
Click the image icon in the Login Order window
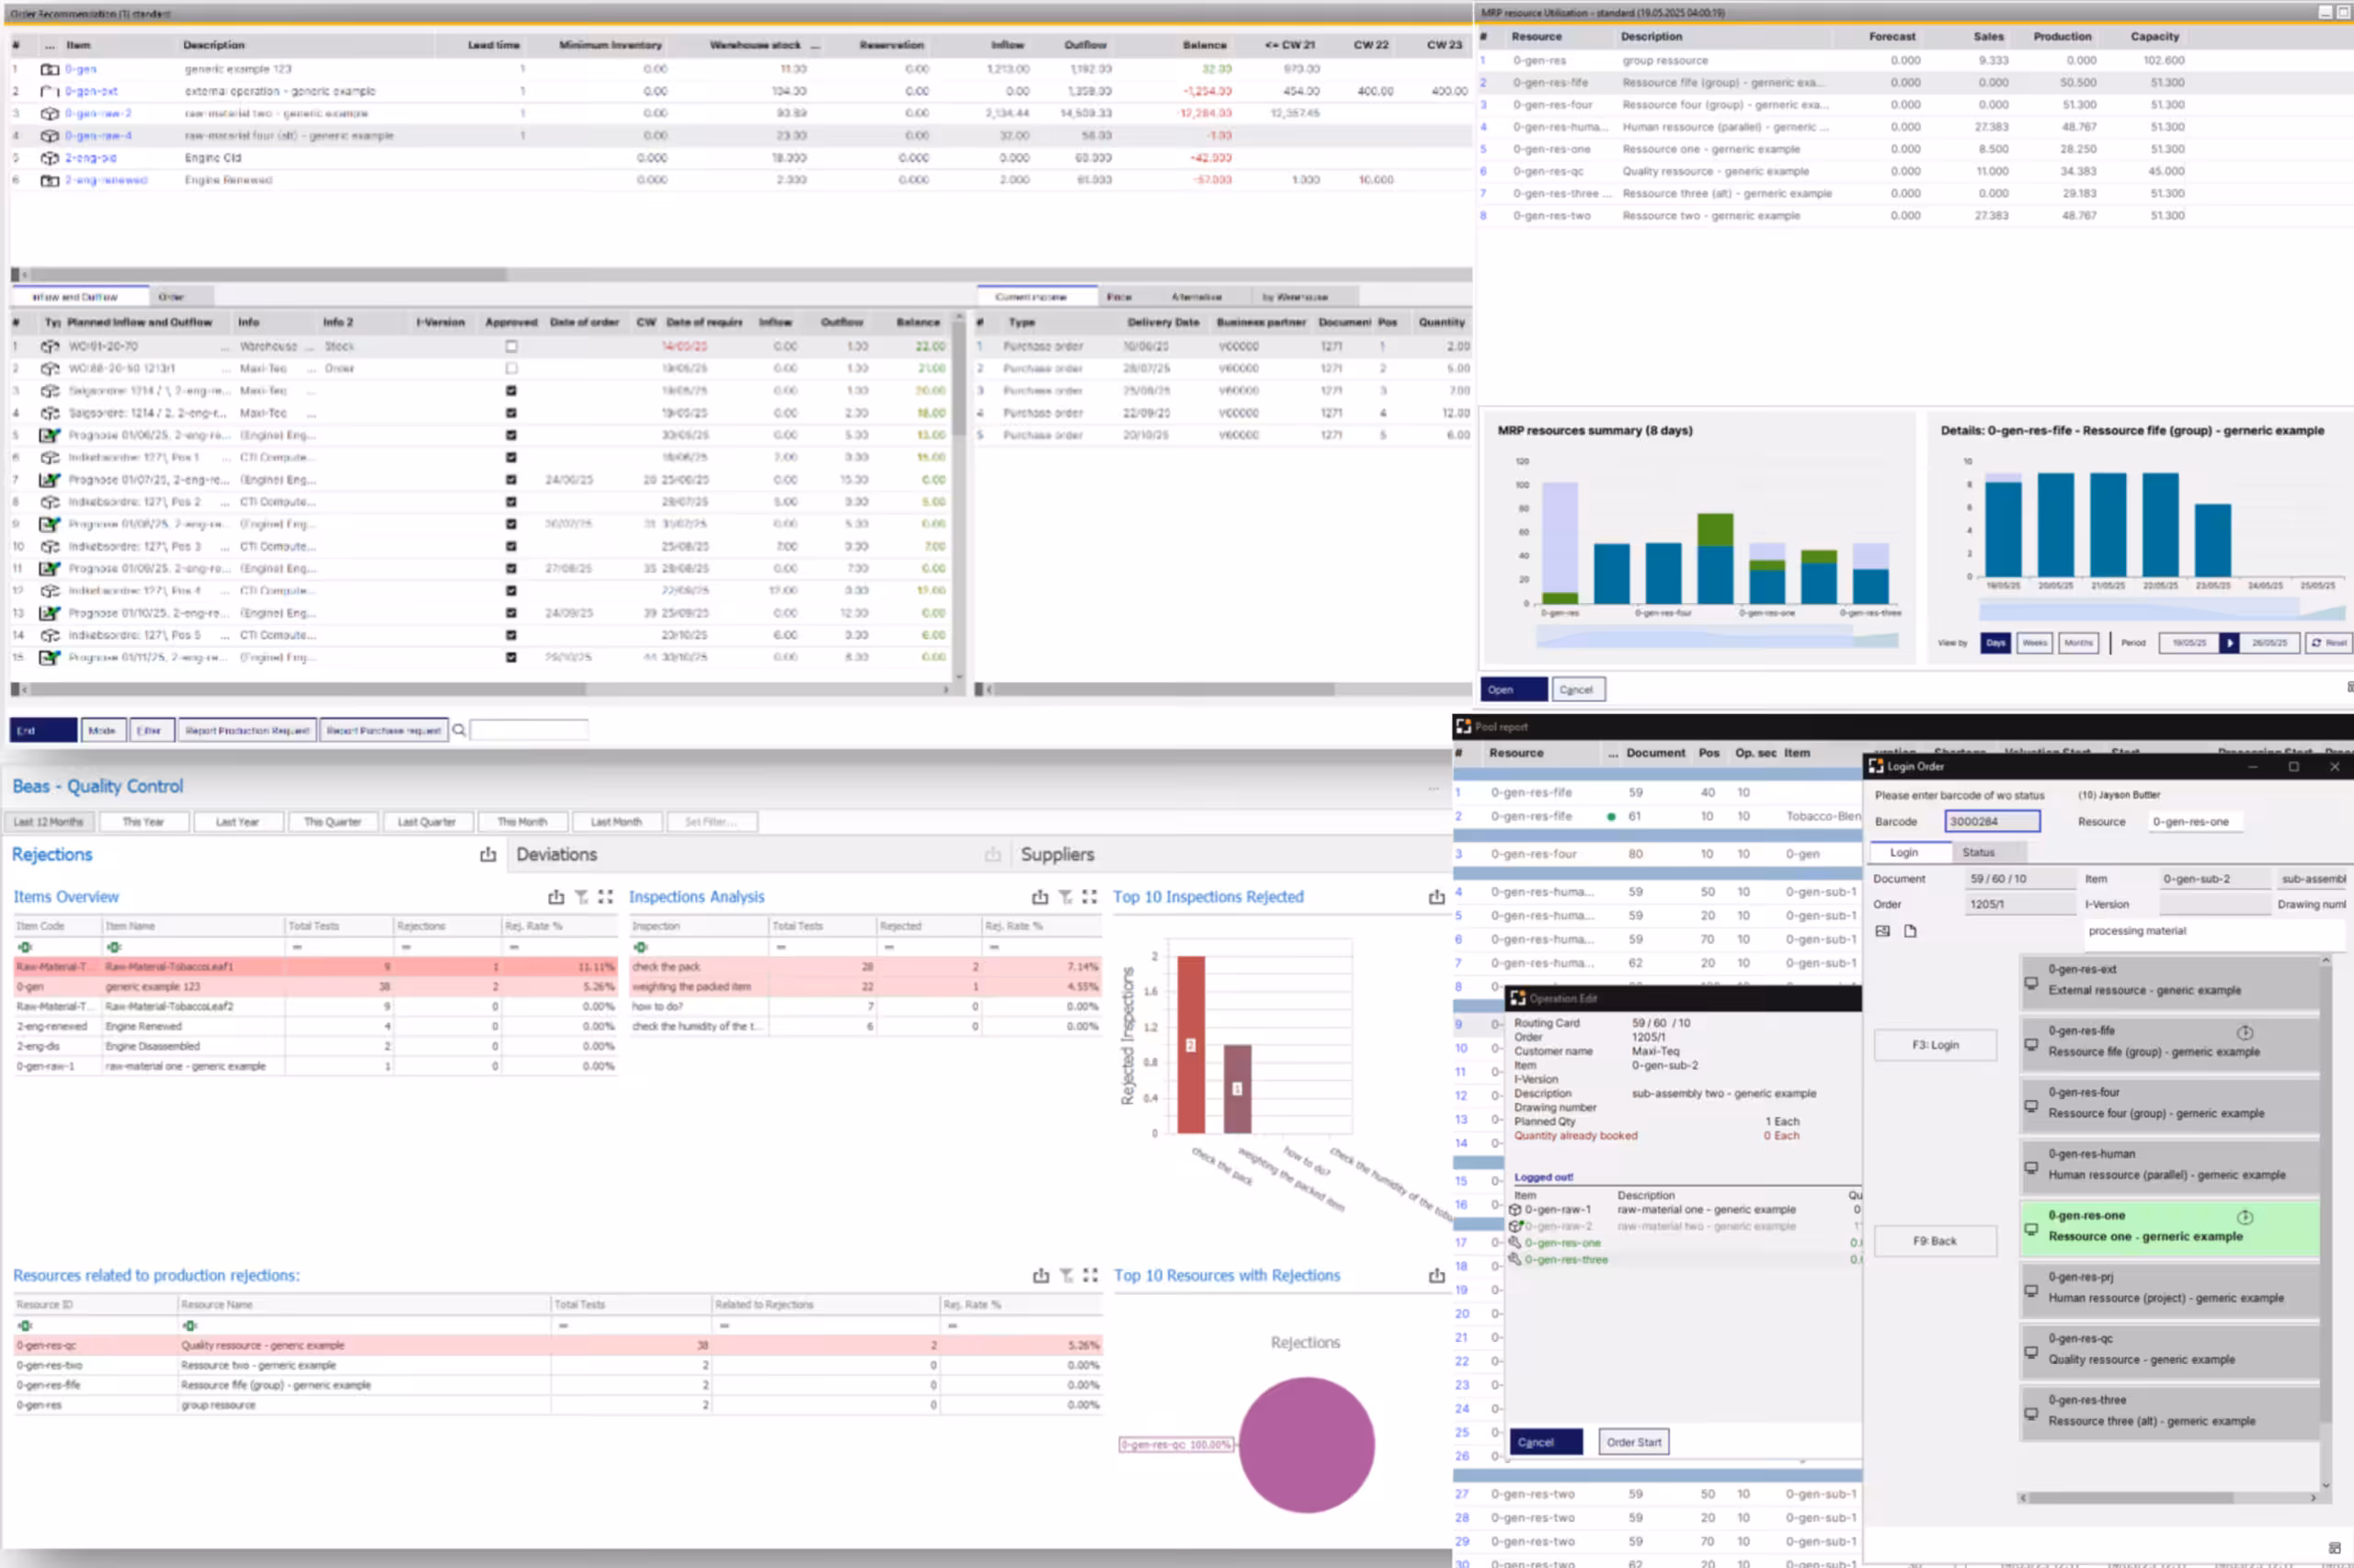1881,931
